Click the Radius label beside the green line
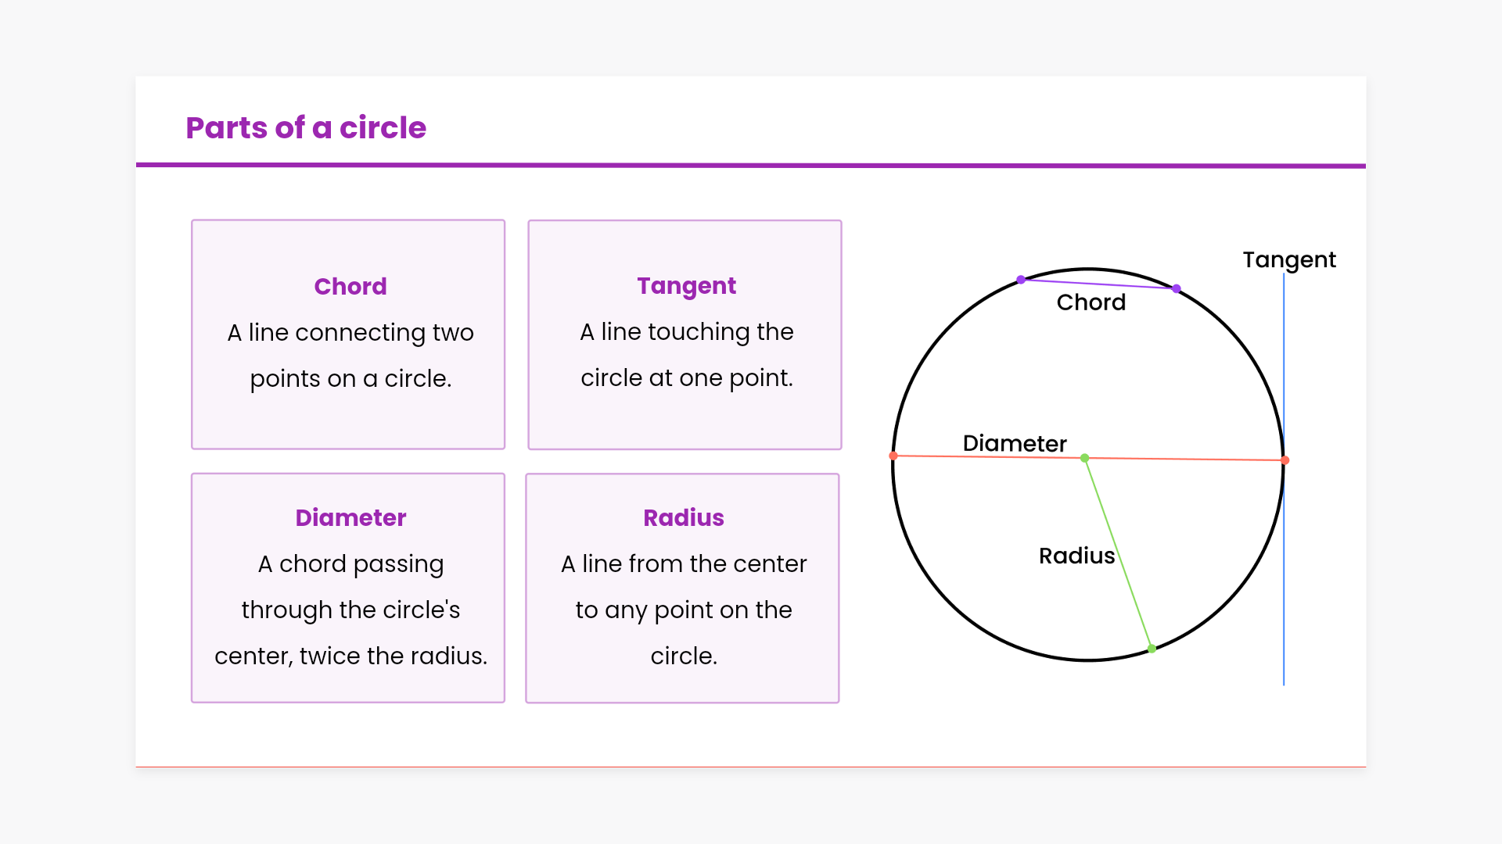This screenshot has height=844, width=1502. [x=1076, y=556]
